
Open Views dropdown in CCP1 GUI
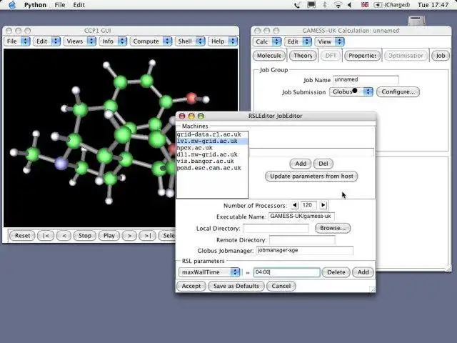point(80,41)
